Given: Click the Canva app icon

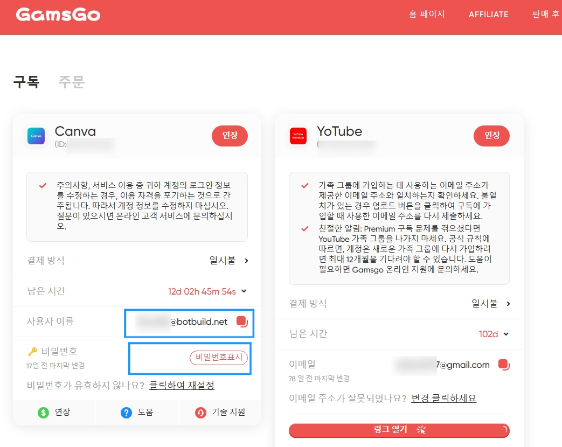Looking at the screenshot, I should [x=36, y=136].
